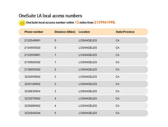Click phone number 2134550020
The image size is (168, 127).
coord(32,48)
